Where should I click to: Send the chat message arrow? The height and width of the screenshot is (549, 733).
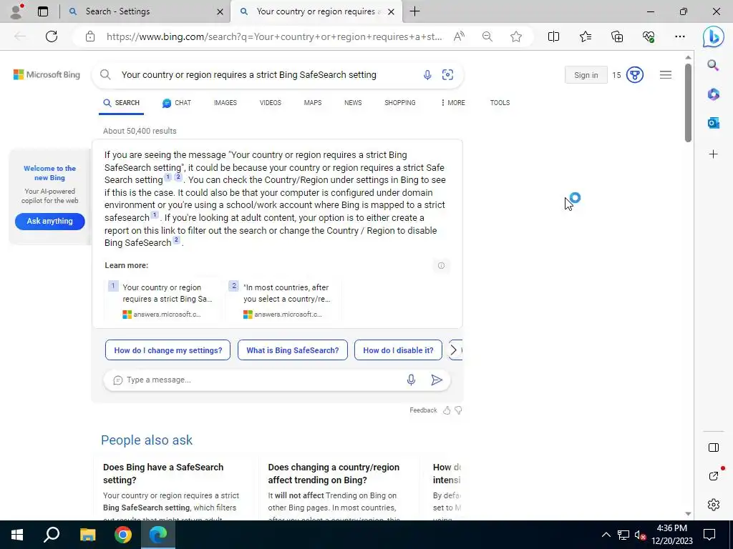(x=436, y=380)
